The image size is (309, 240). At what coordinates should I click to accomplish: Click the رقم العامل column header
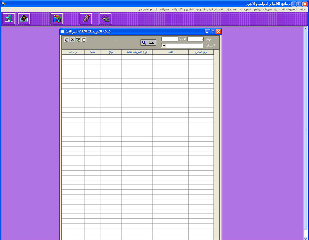(201, 52)
